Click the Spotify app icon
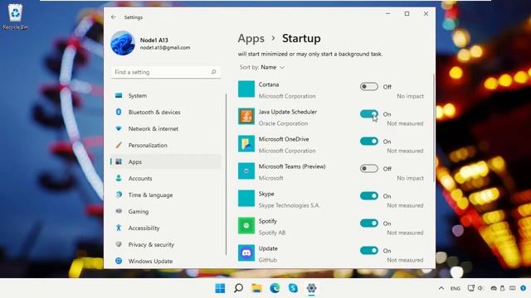Screen dimensions: 531x298 (x=246, y=226)
